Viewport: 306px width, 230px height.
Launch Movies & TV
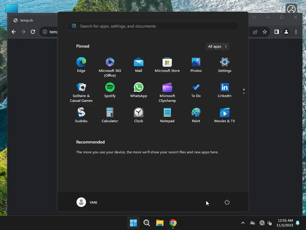[225, 115]
